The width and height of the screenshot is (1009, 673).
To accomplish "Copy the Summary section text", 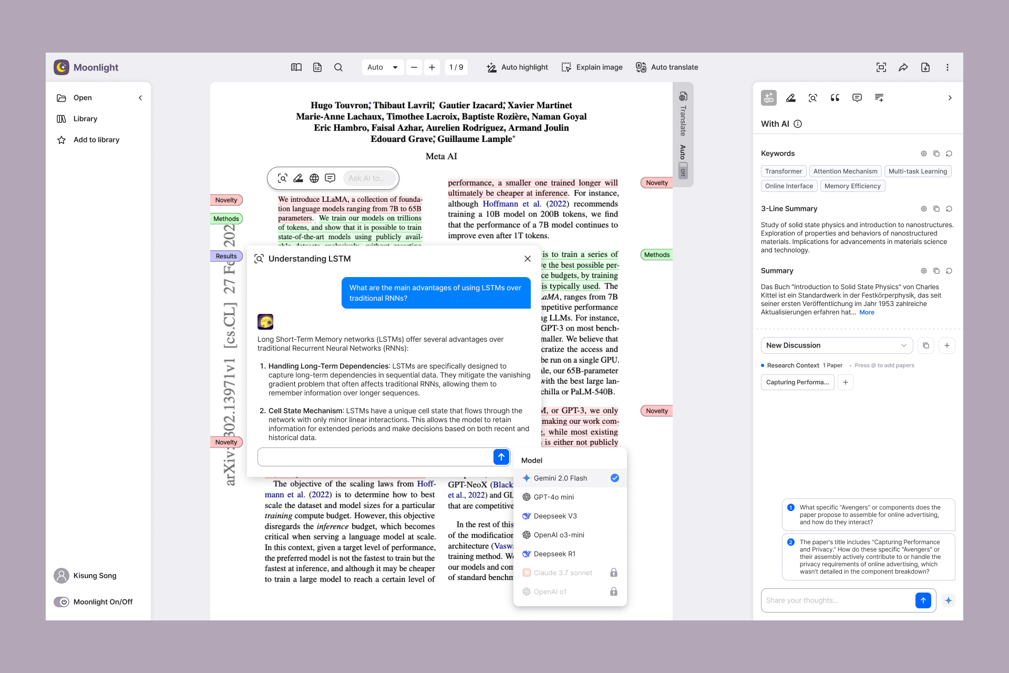I will (x=936, y=271).
